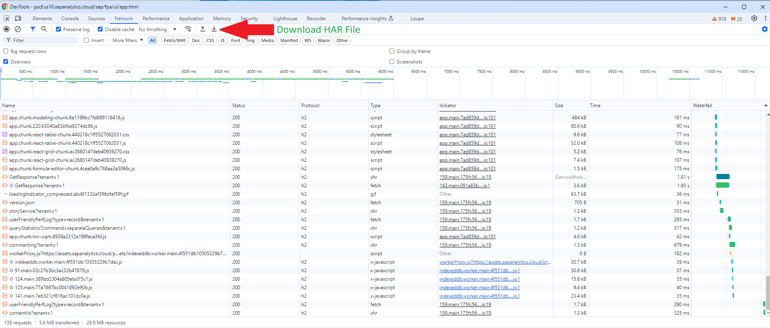This screenshot has width=770, height=328.
Task: Open network search with magnifier icon
Action: click(x=44, y=29)
